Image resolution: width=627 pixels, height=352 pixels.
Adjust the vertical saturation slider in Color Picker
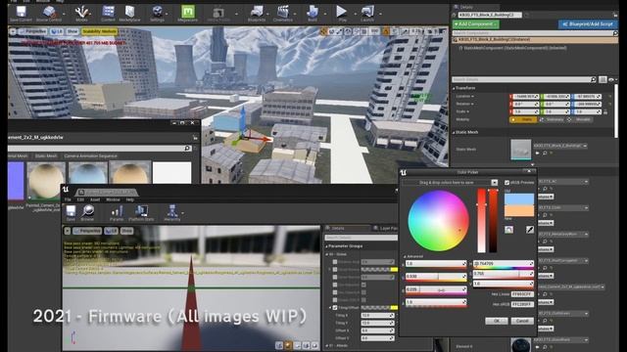pos(481,221)
